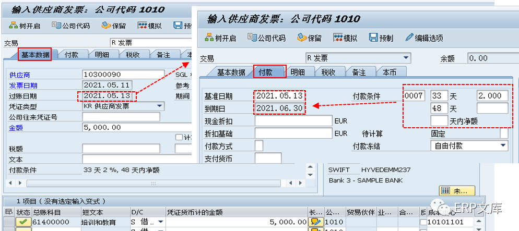Click 余额 field showing 0.00
The width and height of the screenshot is (519, 231).
tap(493, 58)
